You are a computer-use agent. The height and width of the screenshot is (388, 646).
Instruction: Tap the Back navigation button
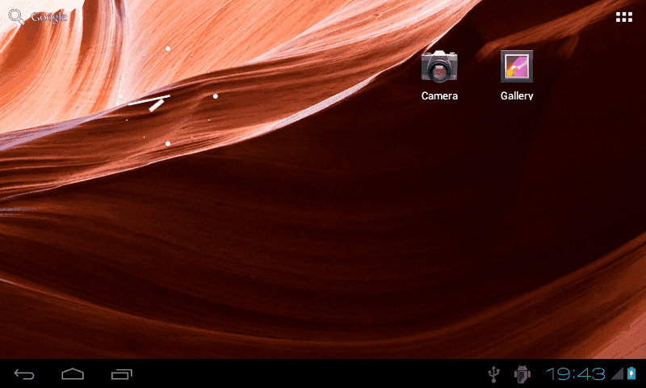coord(24,374)
